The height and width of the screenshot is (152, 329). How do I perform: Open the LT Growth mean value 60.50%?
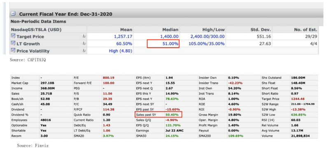point(124,44)
